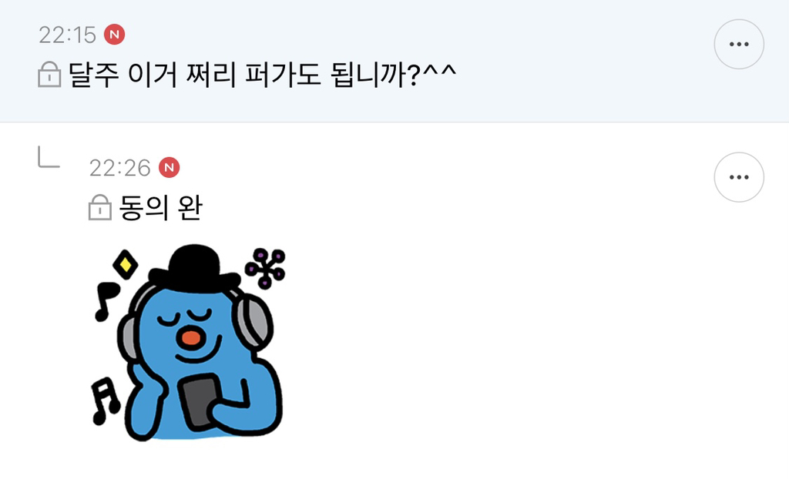Click the 22:15 timestamp
Image resolution: width=789 pixels, height=479 pixels.
click(x=68, y=35)
